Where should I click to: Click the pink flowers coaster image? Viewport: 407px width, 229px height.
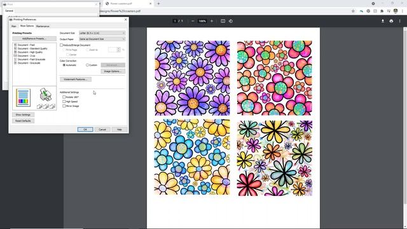point(274,78)
